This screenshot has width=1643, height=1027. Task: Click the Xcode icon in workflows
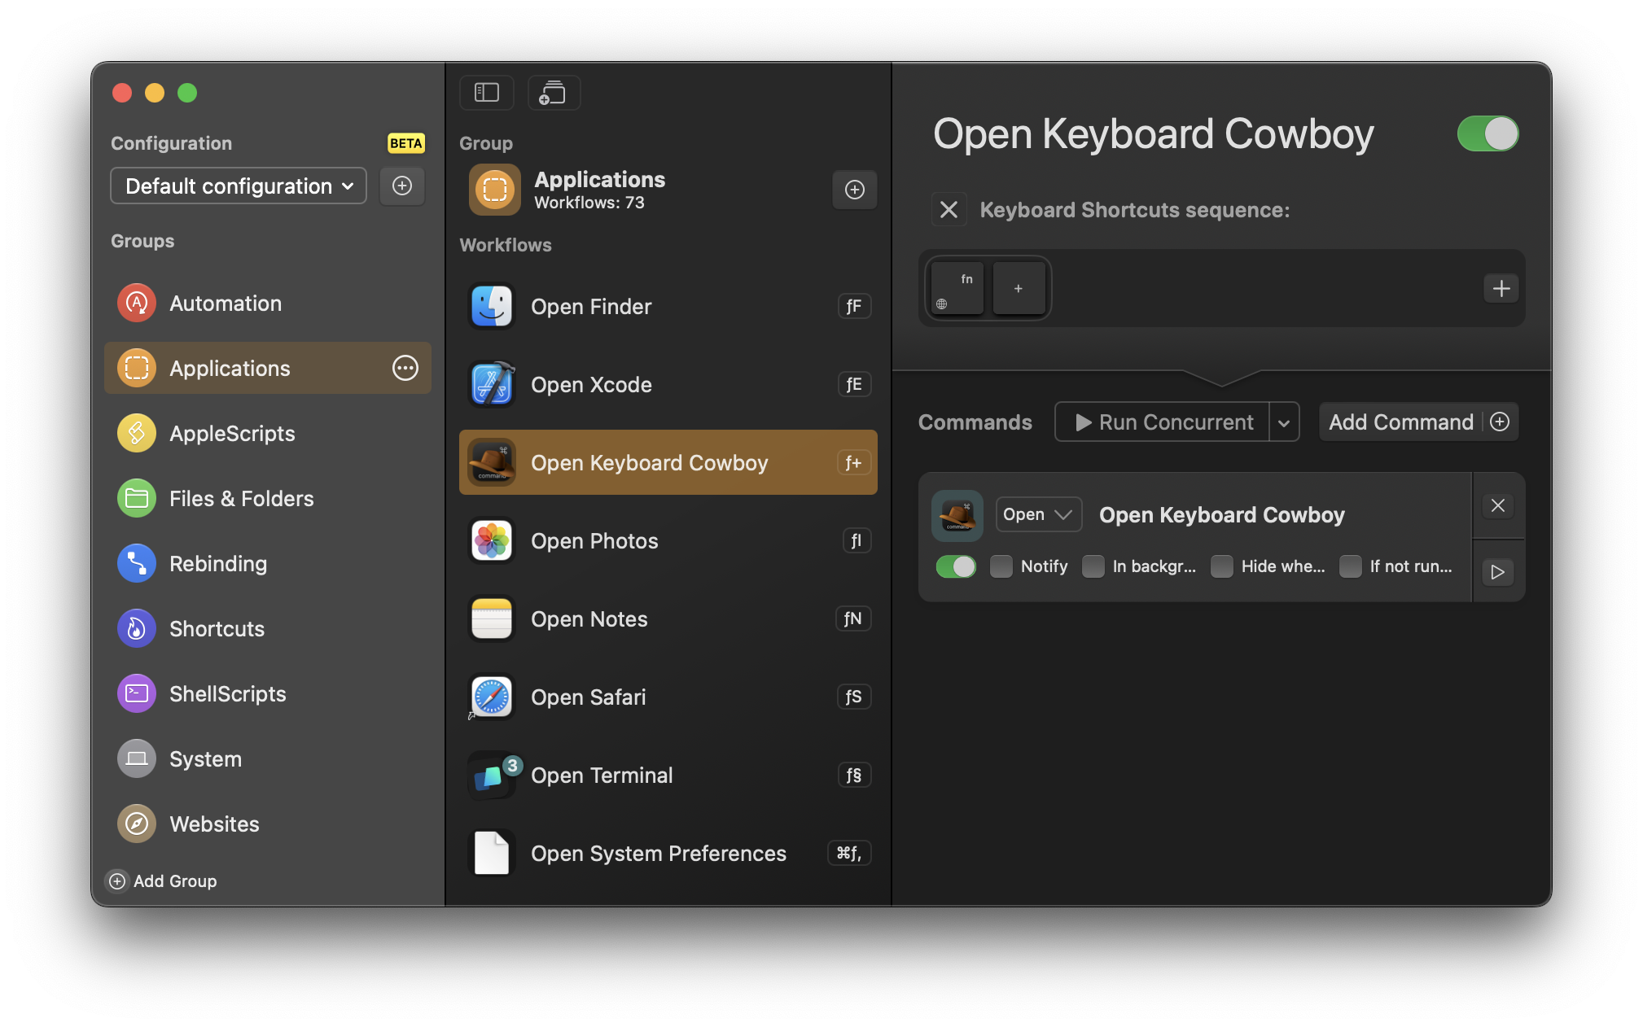(492, 384)
